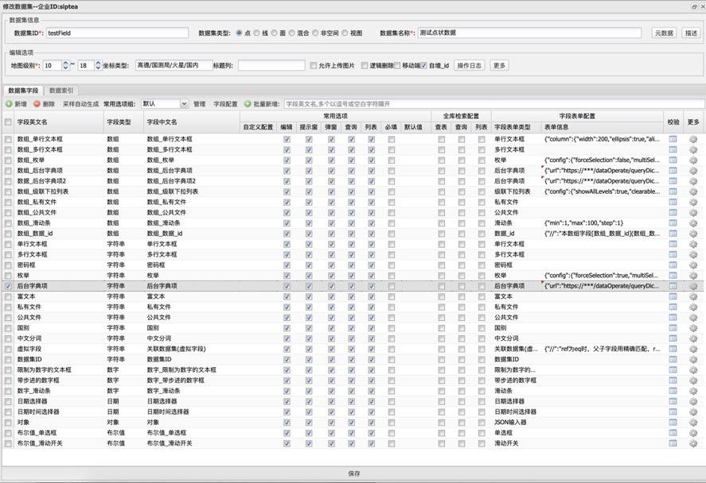
Task: Open the 常用选项组 默认 dropdown
Action: 184,104
